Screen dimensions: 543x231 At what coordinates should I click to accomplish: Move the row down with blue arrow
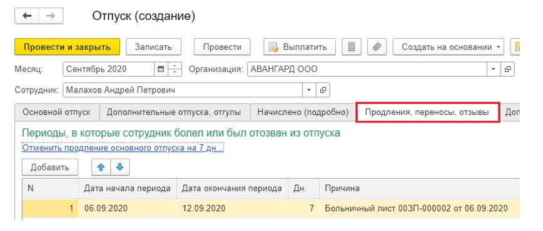120,167
